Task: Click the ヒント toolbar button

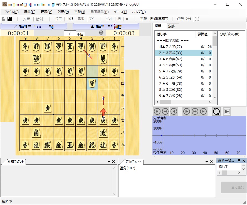Action: [x=109, y=19]
